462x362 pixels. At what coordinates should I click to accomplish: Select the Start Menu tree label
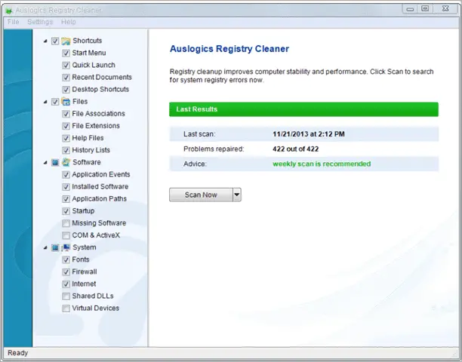89,53
